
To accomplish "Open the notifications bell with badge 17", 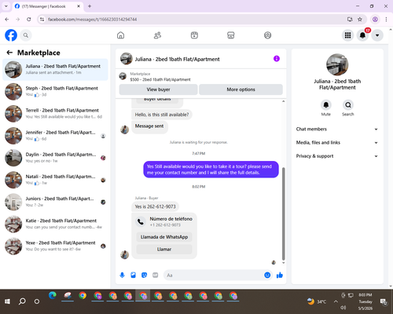I will (363, 35).
